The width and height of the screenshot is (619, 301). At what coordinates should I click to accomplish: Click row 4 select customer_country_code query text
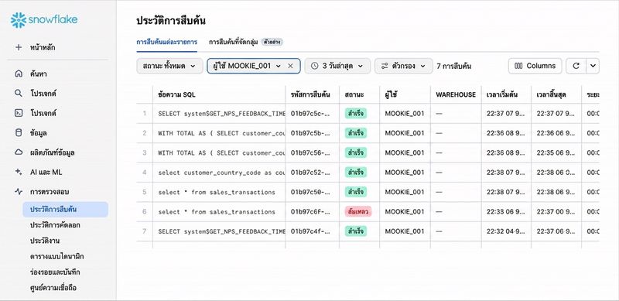[221, 173]
